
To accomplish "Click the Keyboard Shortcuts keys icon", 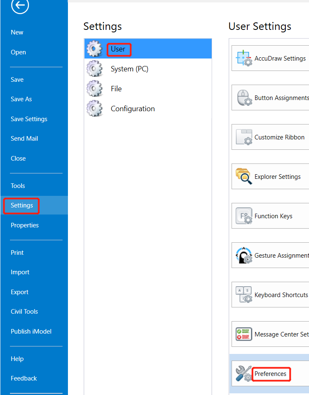I will pyautogui.click(x=244, y=295).
